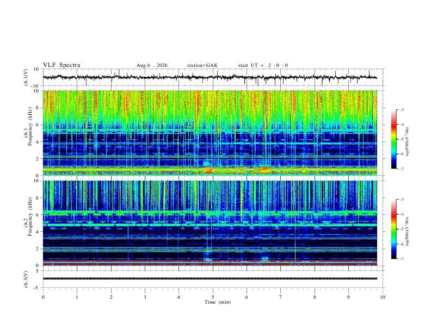Click the ch.2 spectrogram color scale bar
This screenshot has width=431, height=333.
pyautogui.click(x=393, y=229)
